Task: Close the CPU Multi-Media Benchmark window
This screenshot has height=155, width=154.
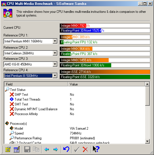Action: click(x=150, y=4)
